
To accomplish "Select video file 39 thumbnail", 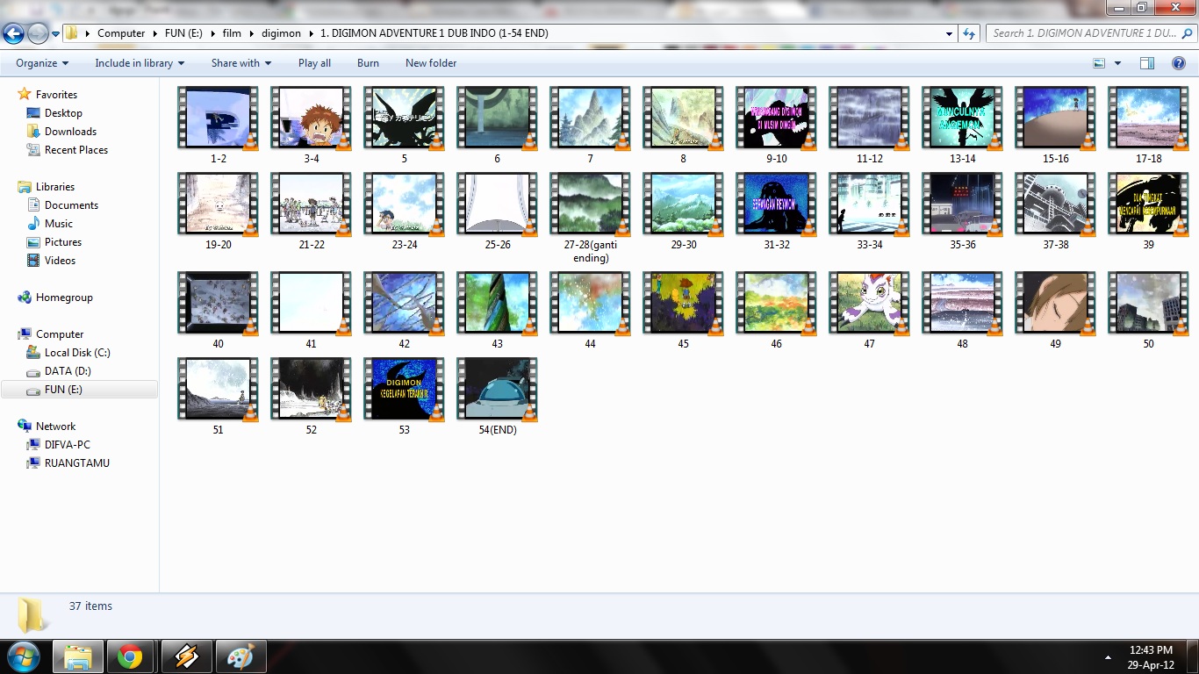I will (1148, 203).
